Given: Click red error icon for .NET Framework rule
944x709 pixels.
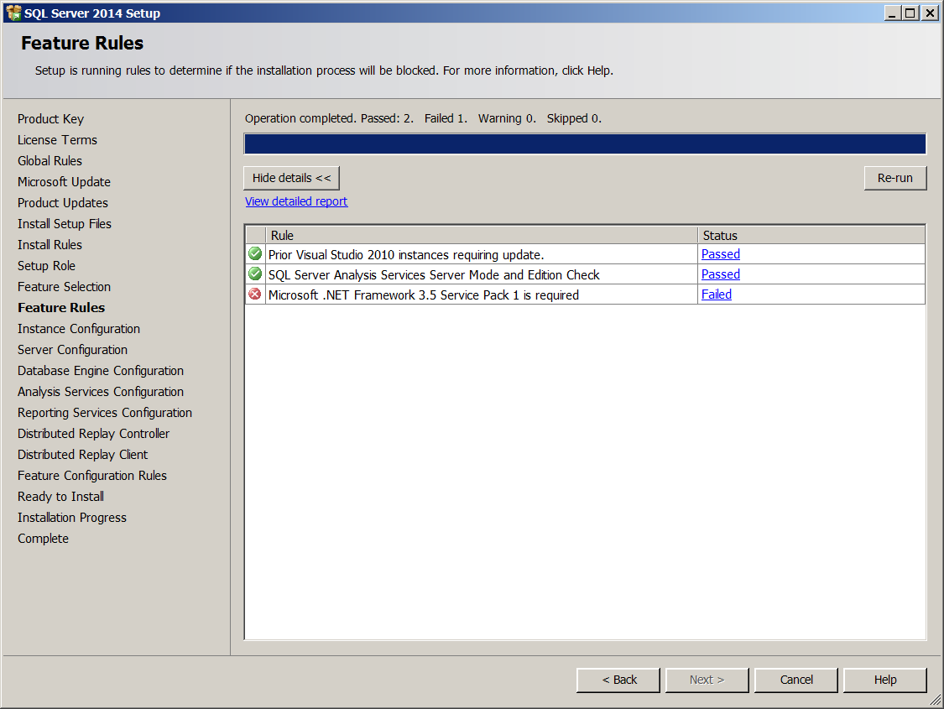Looking at the screenshot, I should [255, 294].
